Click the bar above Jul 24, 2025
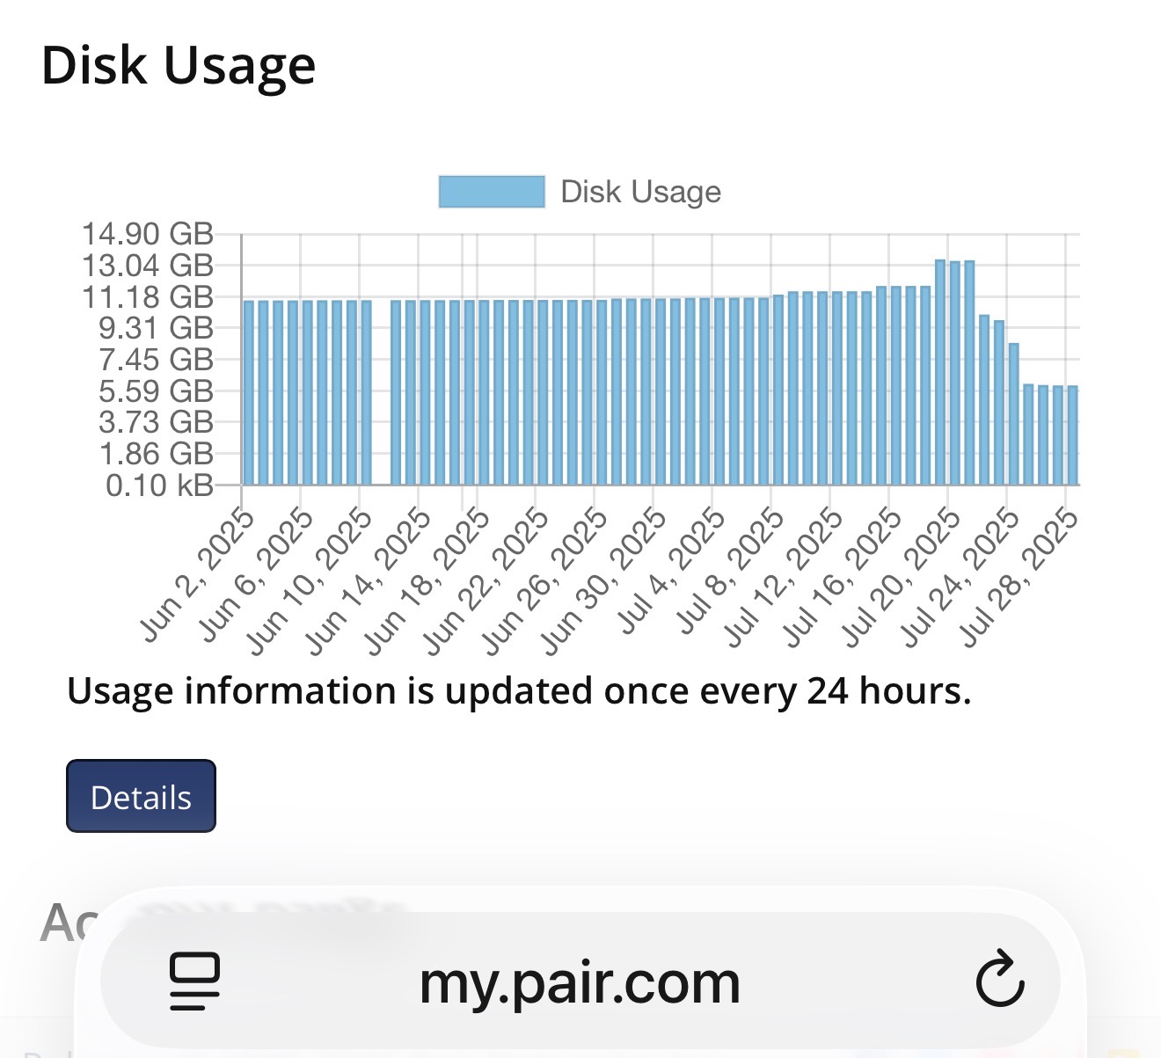1161x1058 pixels. (1013, 414)
